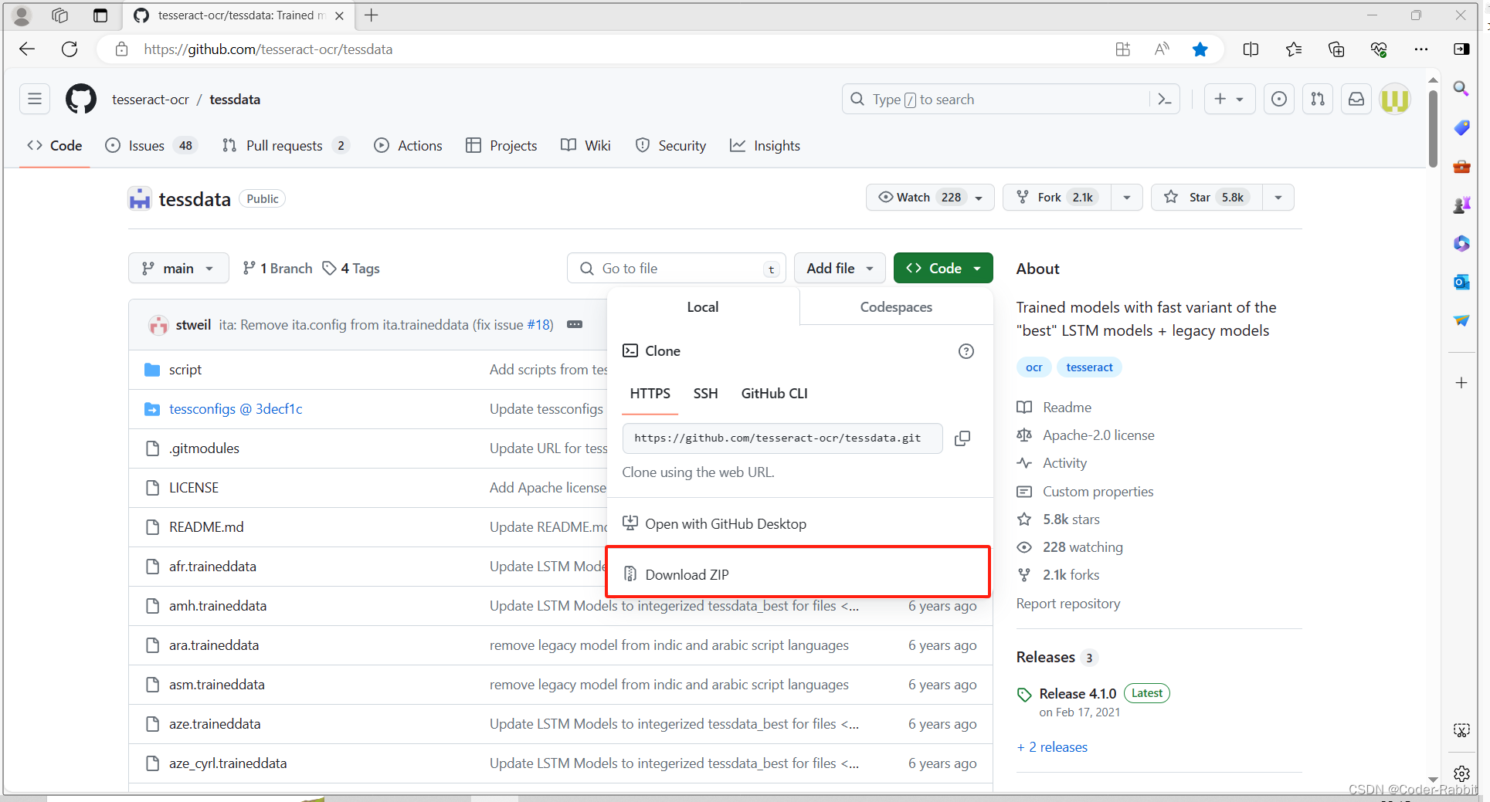Screen dimensions: 1490x802
Task: Click the + 2 releases link
Action: pyautogui.click(x=1052, y=747)
